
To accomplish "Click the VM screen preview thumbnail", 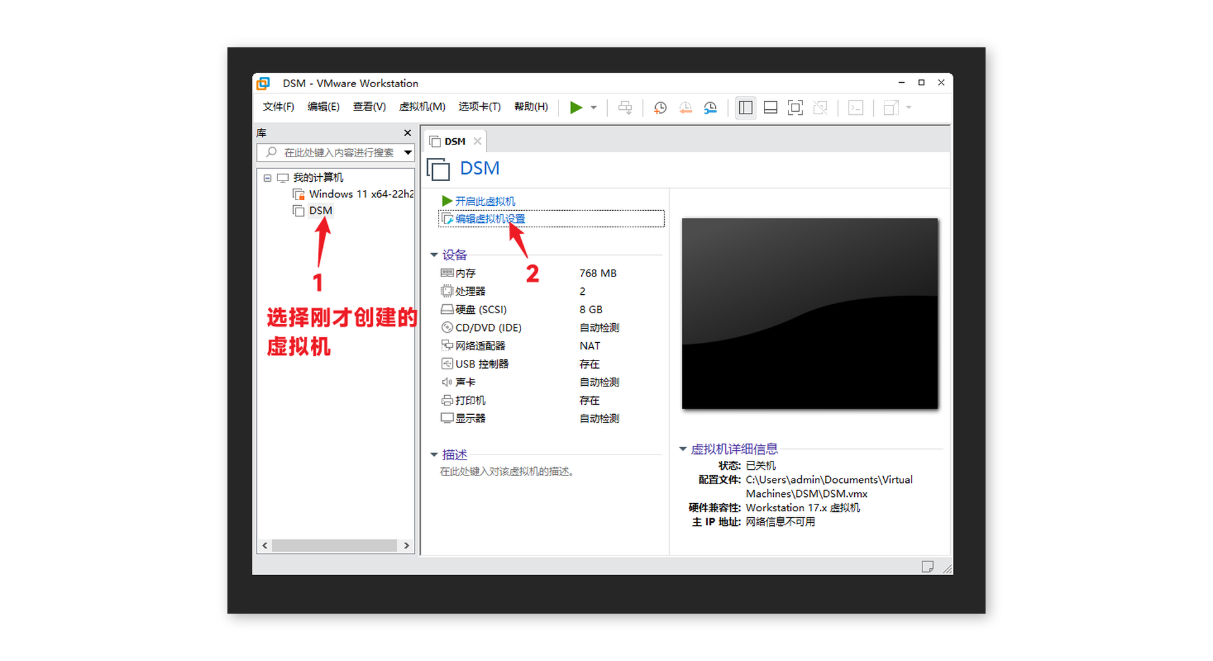I will point(810,314).
